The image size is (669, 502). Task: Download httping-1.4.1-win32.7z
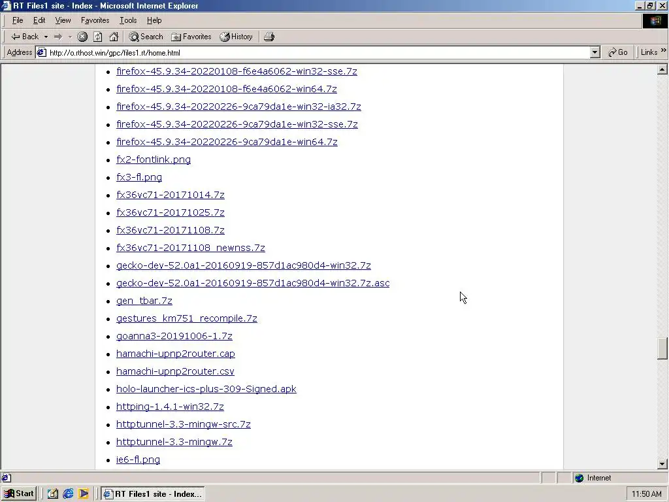(171, 407)
